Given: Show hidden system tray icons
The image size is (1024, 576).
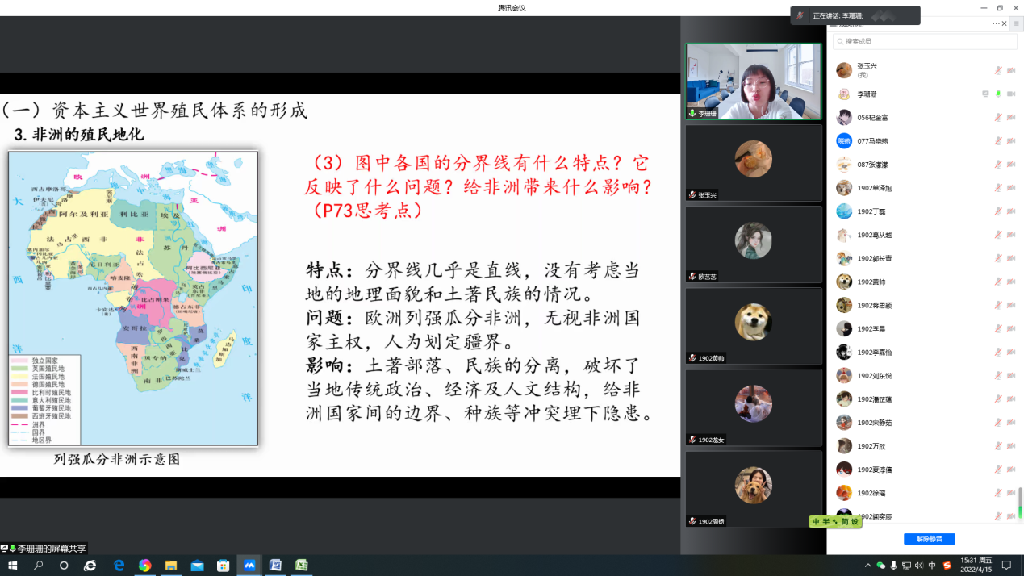Looking at the screenshot, I should pos(867,566).
